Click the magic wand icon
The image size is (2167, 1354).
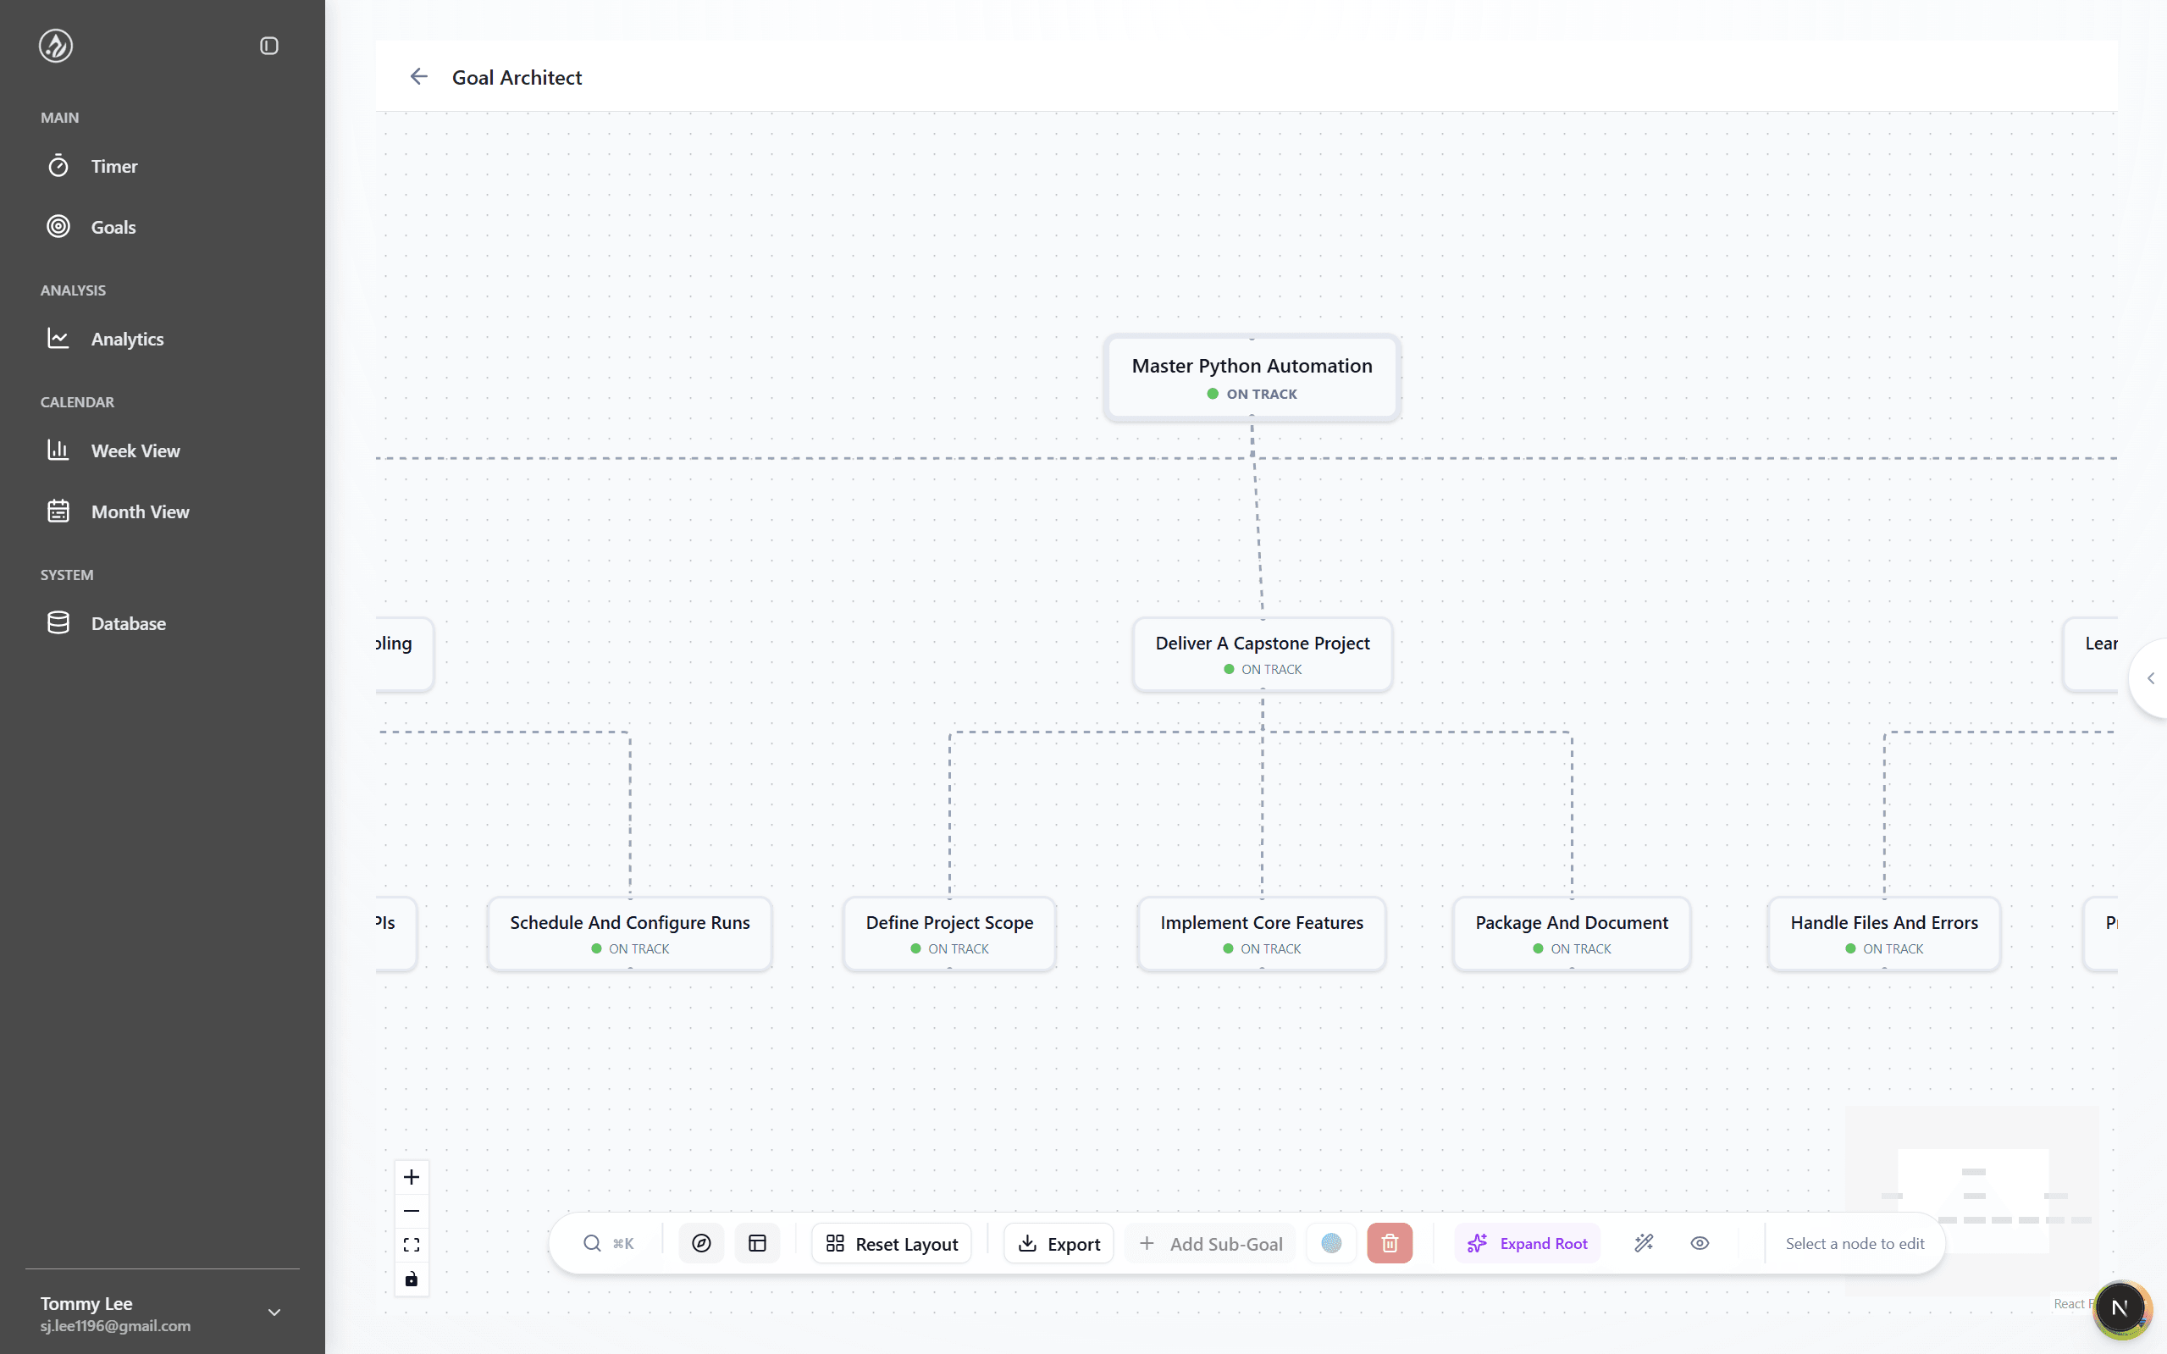pos(1643,1243)
